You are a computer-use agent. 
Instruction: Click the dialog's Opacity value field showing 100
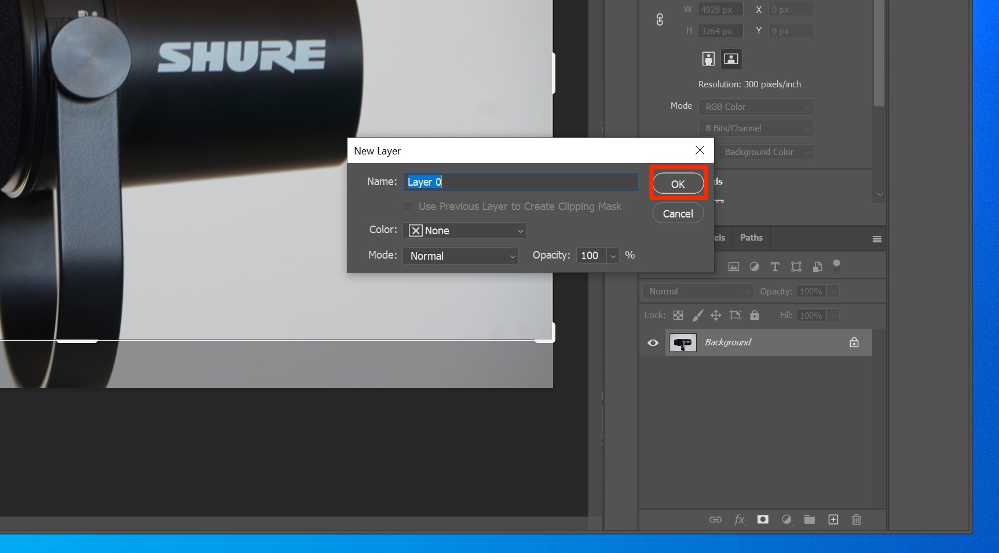click(591, 256)
